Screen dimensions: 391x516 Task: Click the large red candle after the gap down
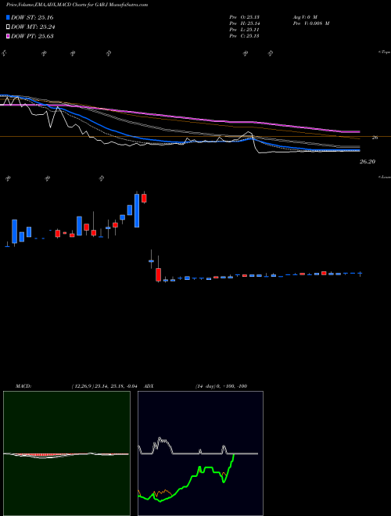[158, 274]
